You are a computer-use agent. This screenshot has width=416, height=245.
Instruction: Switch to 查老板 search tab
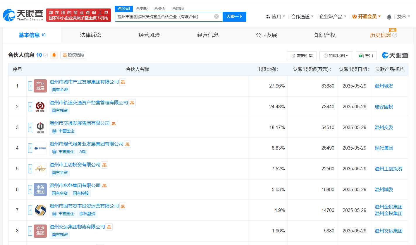(142, 8)
